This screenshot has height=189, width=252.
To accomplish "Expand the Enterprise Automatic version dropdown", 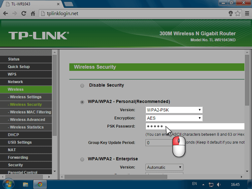I will (x=164, y=167).
